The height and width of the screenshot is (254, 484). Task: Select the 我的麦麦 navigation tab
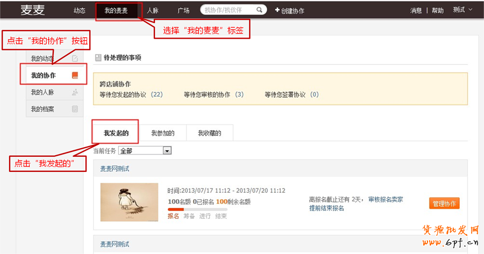coord(116,10)
